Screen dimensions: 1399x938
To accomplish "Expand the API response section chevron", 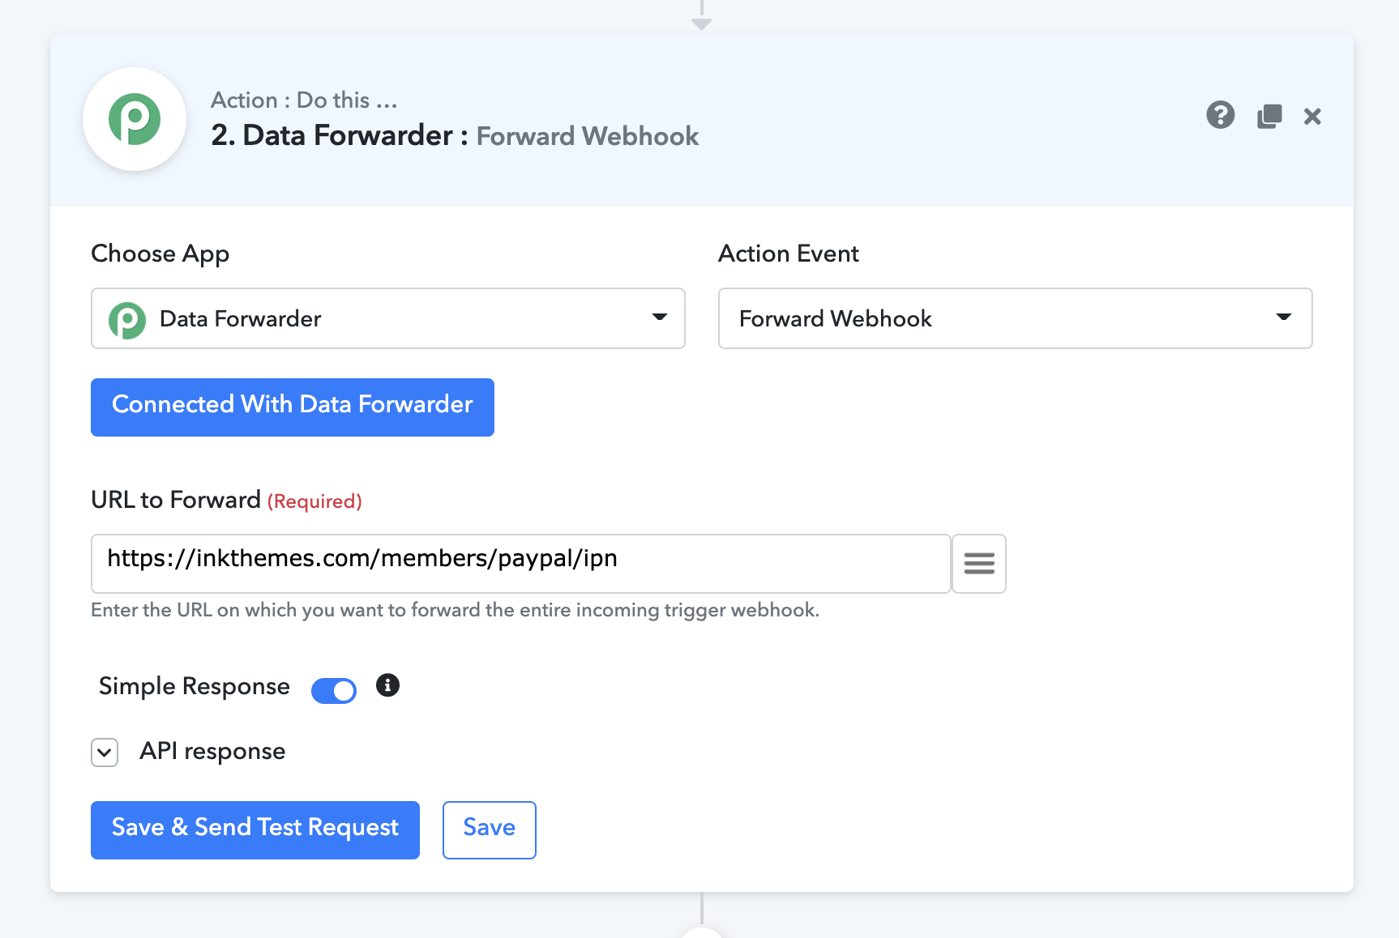I will [105, 753].
